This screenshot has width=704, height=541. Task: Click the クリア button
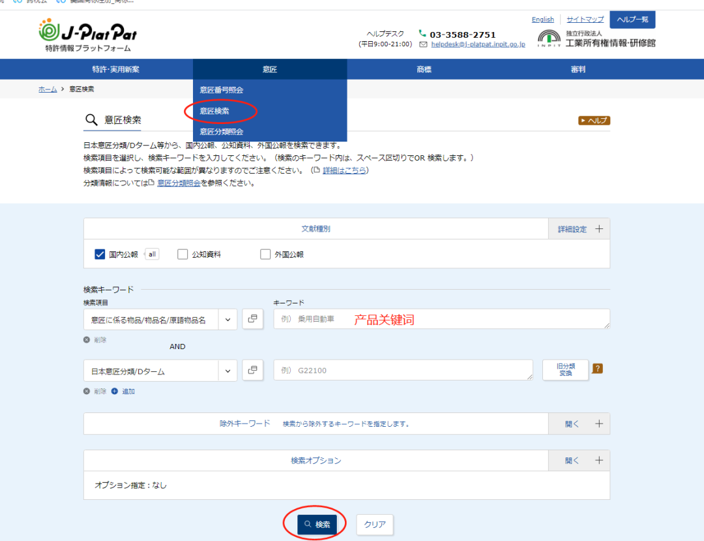[375, 525]
